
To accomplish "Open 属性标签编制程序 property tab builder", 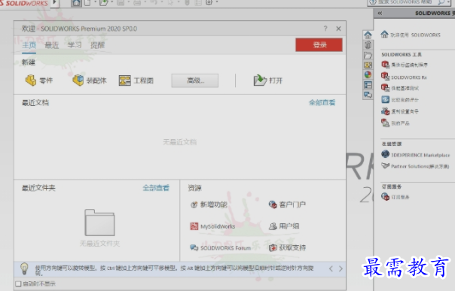I will [405, 65].
